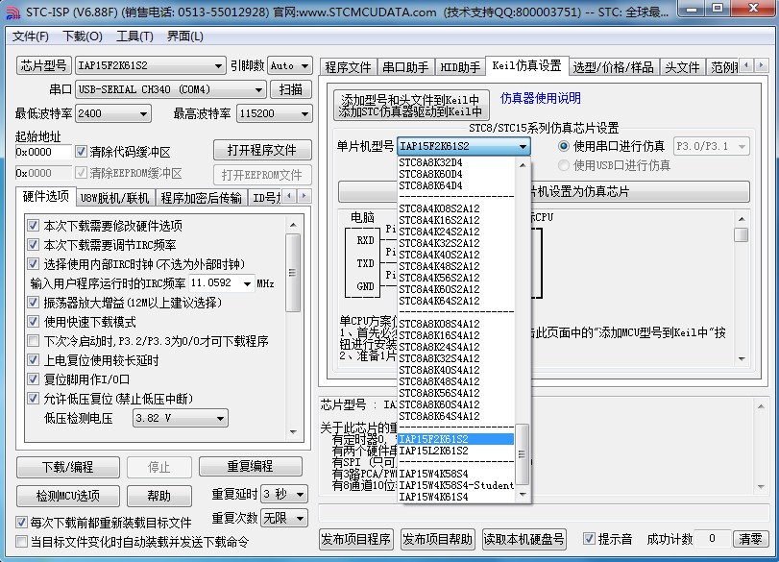Click left scroll arrow of hardware options tabs

[x=290, y=196]
